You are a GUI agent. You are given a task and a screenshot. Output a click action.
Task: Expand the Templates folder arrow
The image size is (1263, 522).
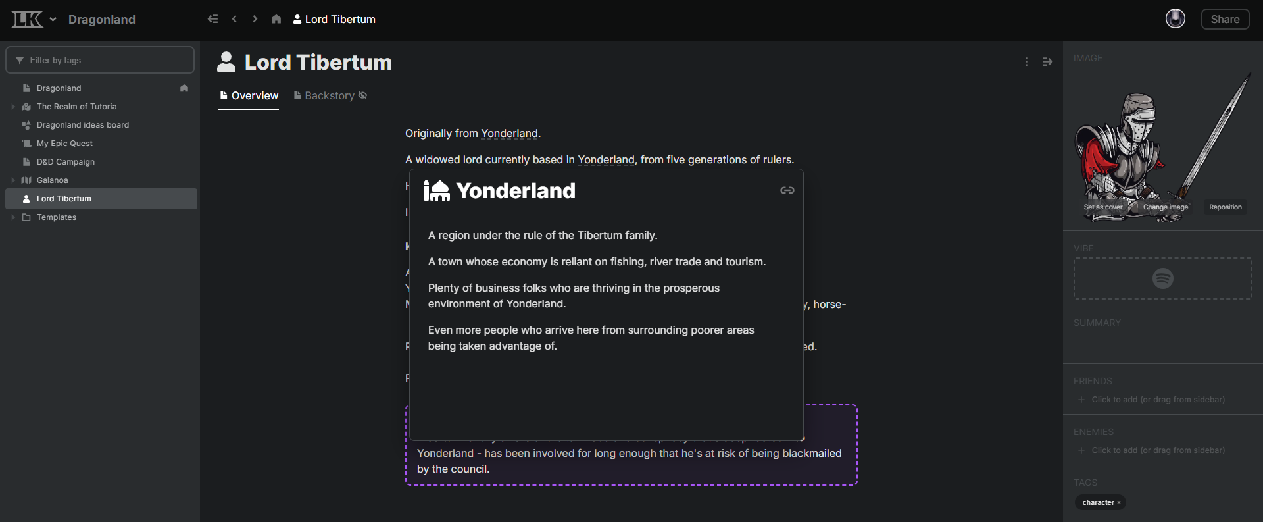[13, 217]
